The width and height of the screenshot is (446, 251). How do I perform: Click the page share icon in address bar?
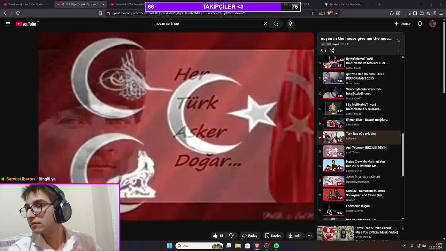pos(321,13)
